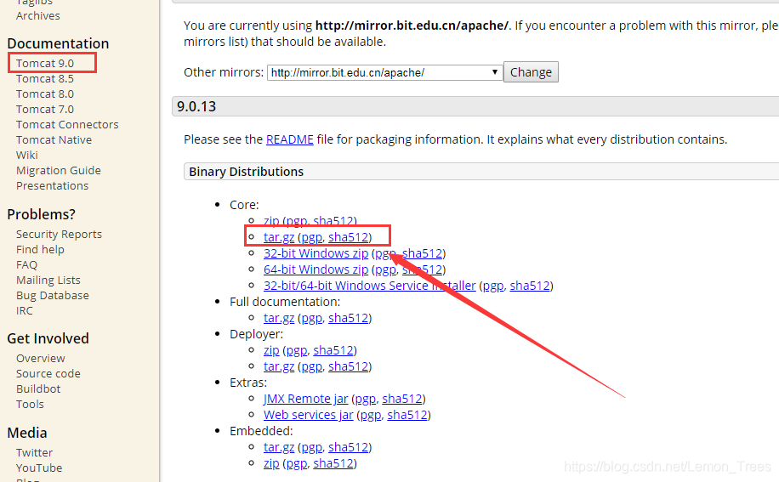The height and width of the screenshot is (482, 779).
Task: Open sha512 for Deployer tar.gz
Action: pyautogui.click(x=349, y=367)
